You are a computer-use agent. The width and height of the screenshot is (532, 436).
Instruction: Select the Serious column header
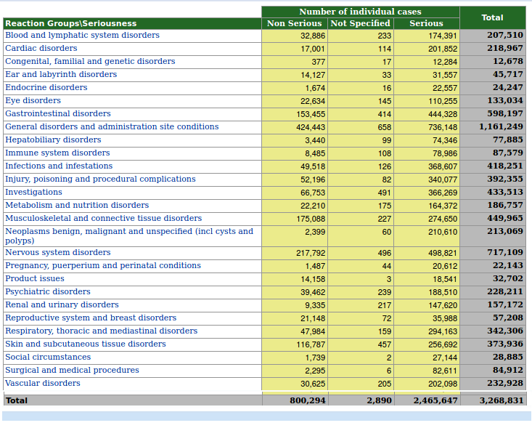click(426, 23)
